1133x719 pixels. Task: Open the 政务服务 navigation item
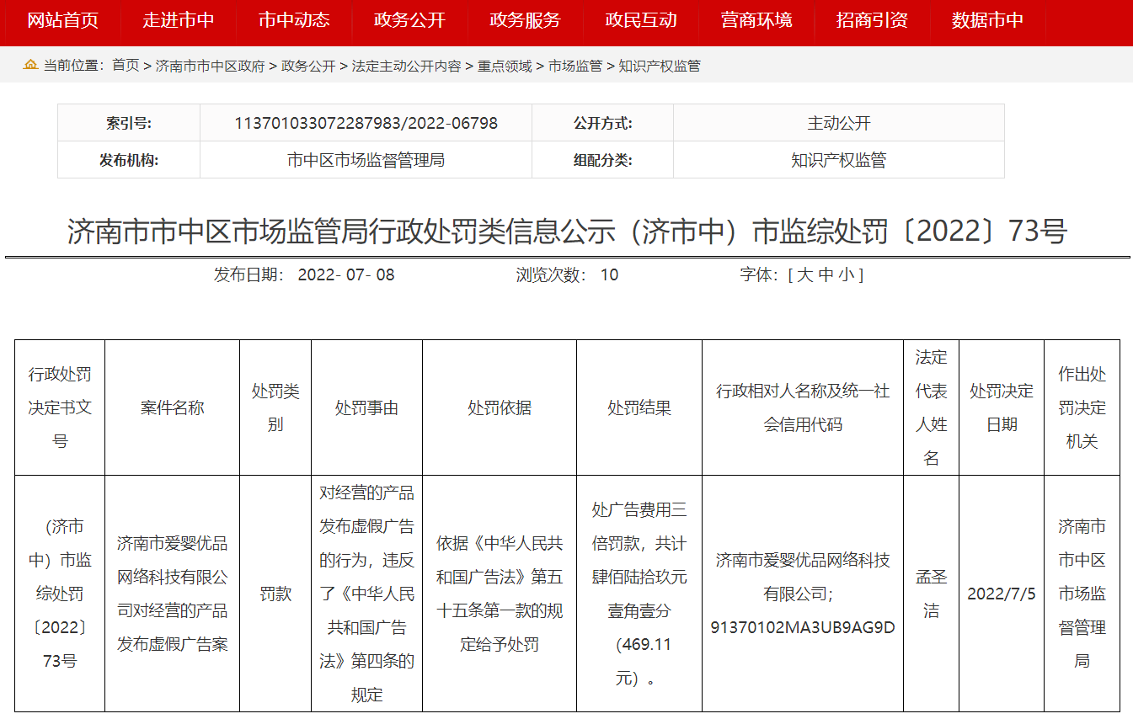tap(525, 20)
